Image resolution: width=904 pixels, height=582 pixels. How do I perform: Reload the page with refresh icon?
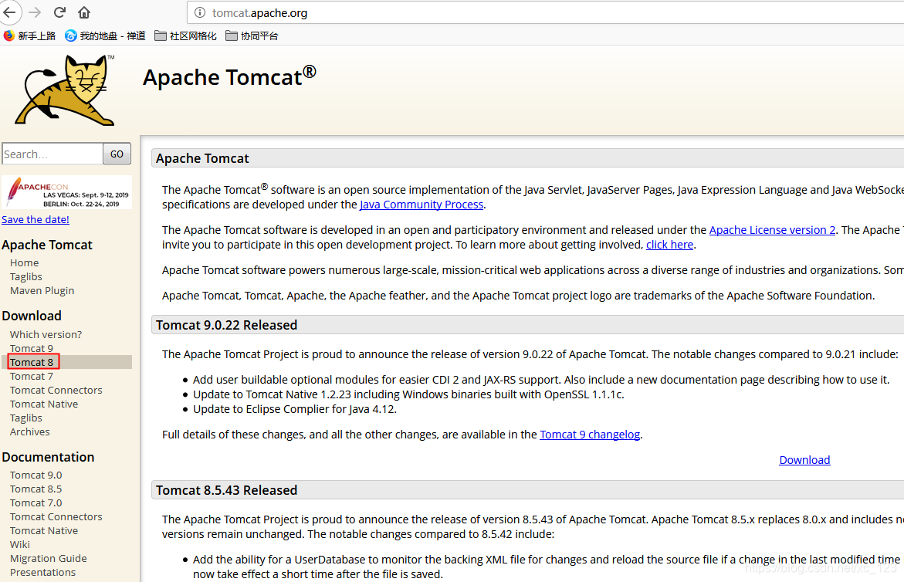(59, 12)
